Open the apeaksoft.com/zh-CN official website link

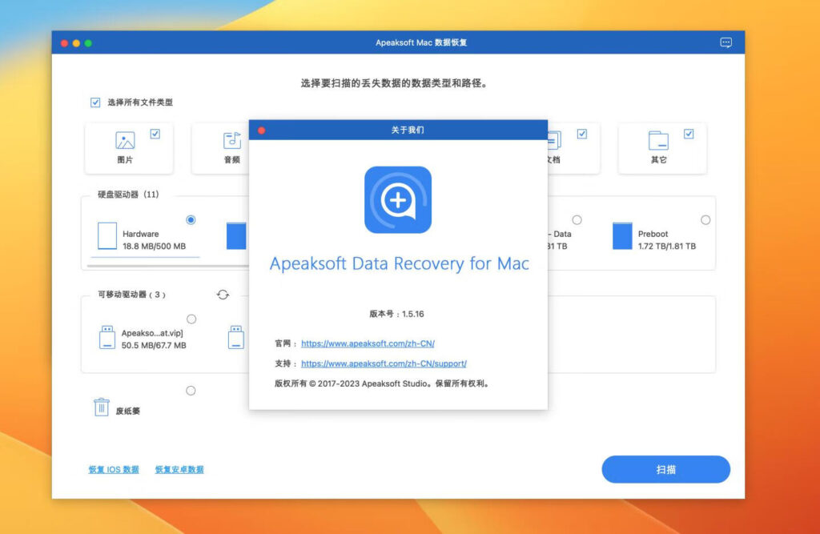coord(368,343)
